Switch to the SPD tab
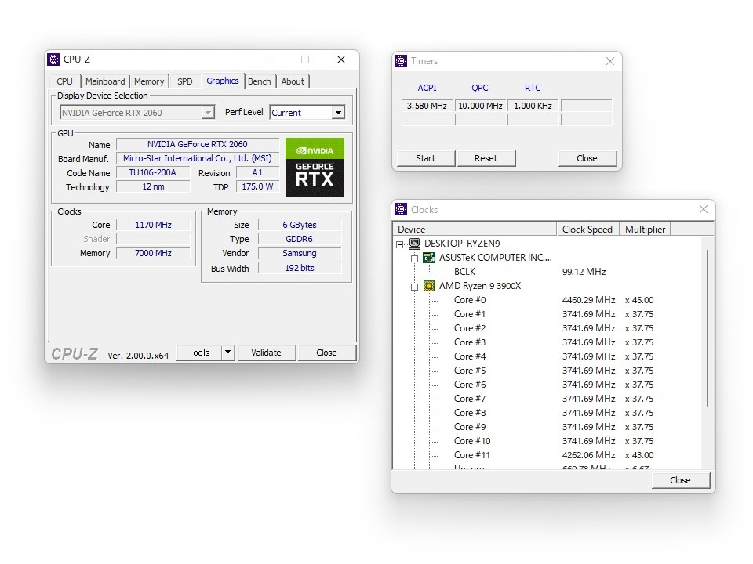This screenshot has height=564, width=753. (185, 81)
